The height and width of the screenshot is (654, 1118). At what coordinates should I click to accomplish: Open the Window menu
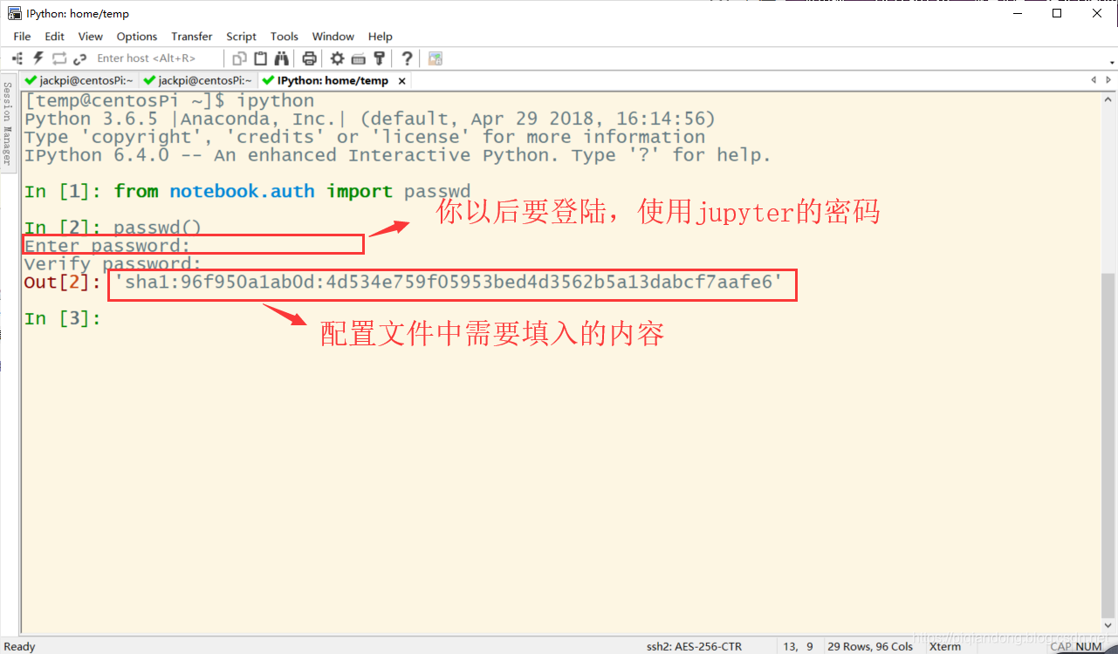coord(333,37)
